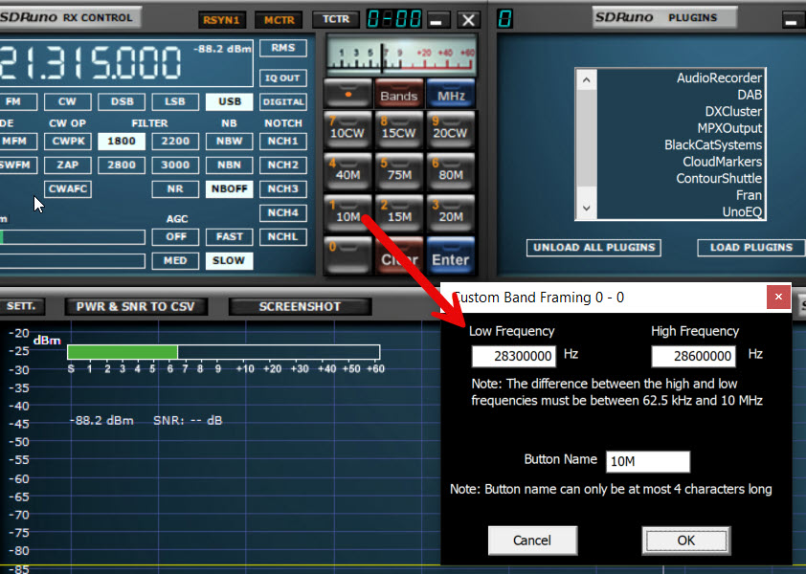Click PWR & SNR TO CSV button
This screenshot has width=806, height=574.
coord(136,307)
